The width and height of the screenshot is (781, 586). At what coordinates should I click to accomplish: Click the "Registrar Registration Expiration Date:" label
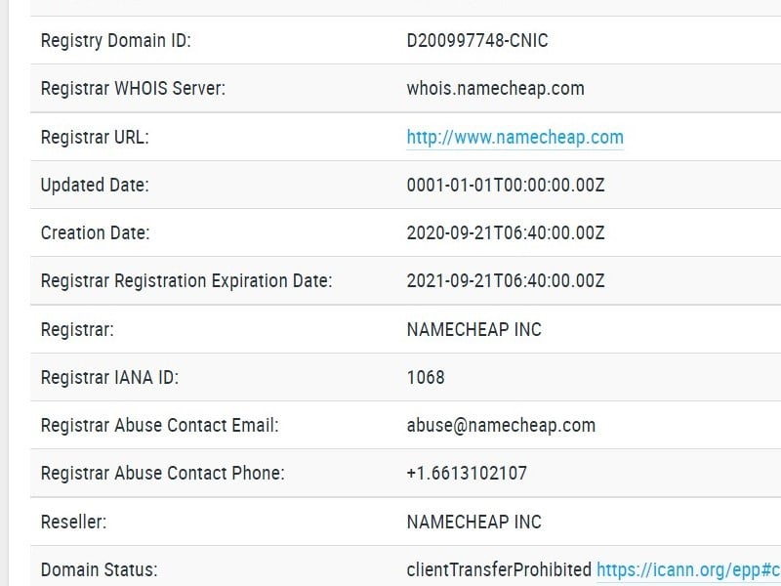[186, 281]
